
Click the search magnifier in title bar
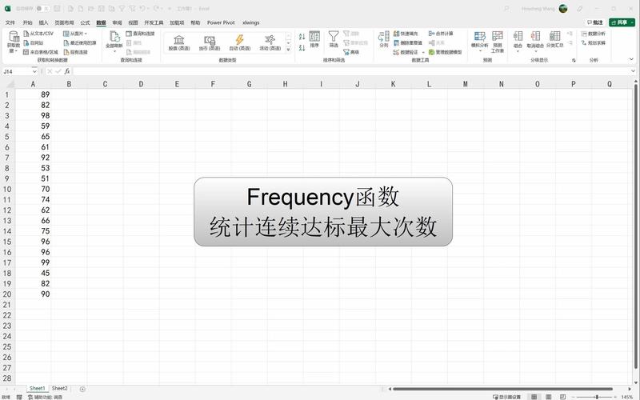tap(506, 9)
